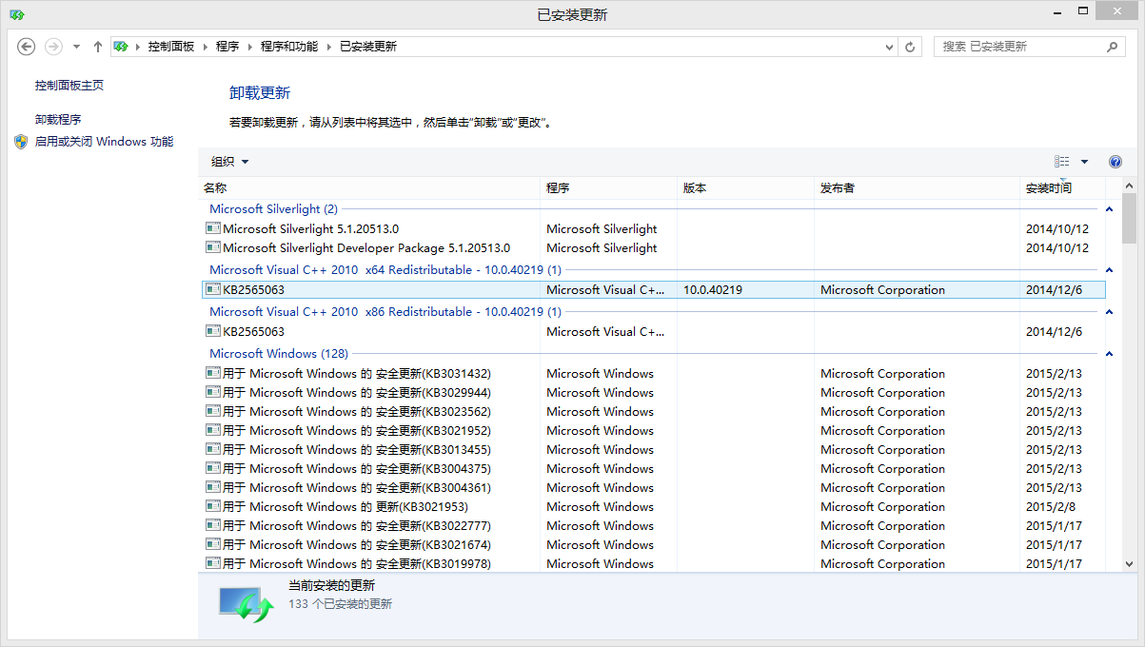Image resolution: width=1145 pixels, height=647 pixels.
Task: Click the vertical scrollbar down arrow
Action: coord(1129,564)
